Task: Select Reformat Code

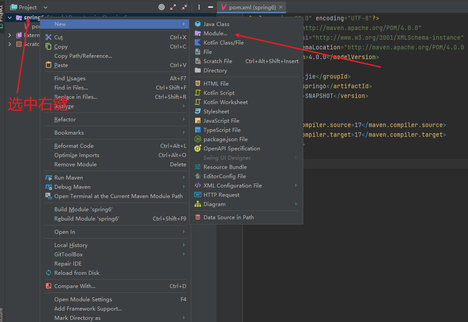Action: [115, 146]
